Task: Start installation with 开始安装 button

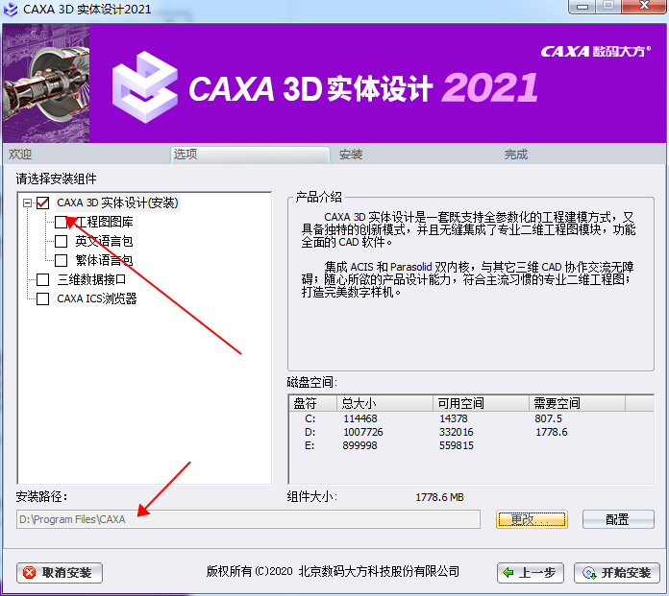Action: [x=617, y=573]
